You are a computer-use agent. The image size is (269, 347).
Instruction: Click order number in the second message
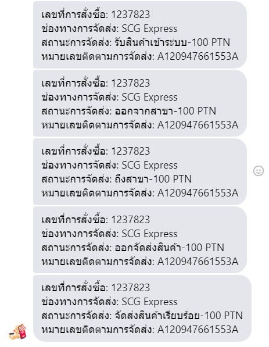coord(131,83)
